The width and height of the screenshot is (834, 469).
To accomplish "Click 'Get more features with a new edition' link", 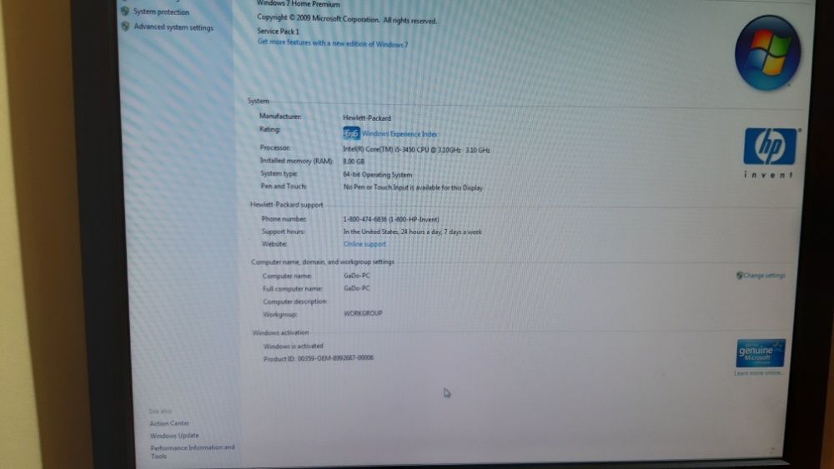I will [333, 43].
